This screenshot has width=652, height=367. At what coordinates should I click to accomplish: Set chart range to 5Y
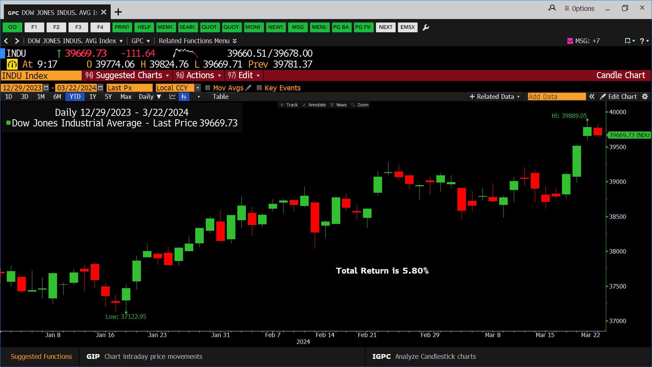108,97
